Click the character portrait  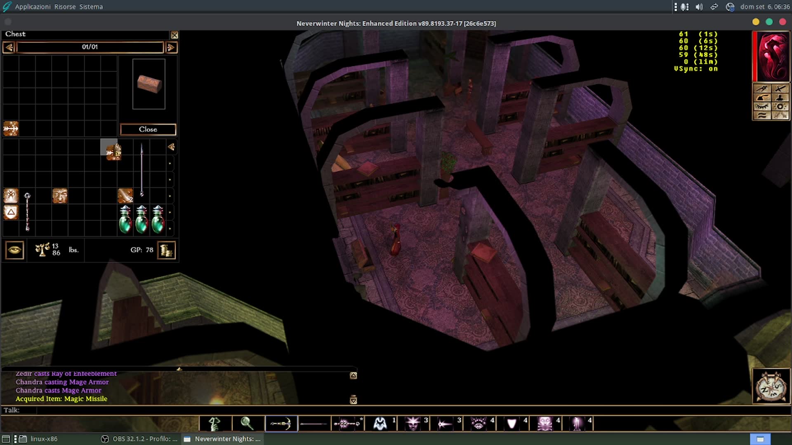coord(773,56)
